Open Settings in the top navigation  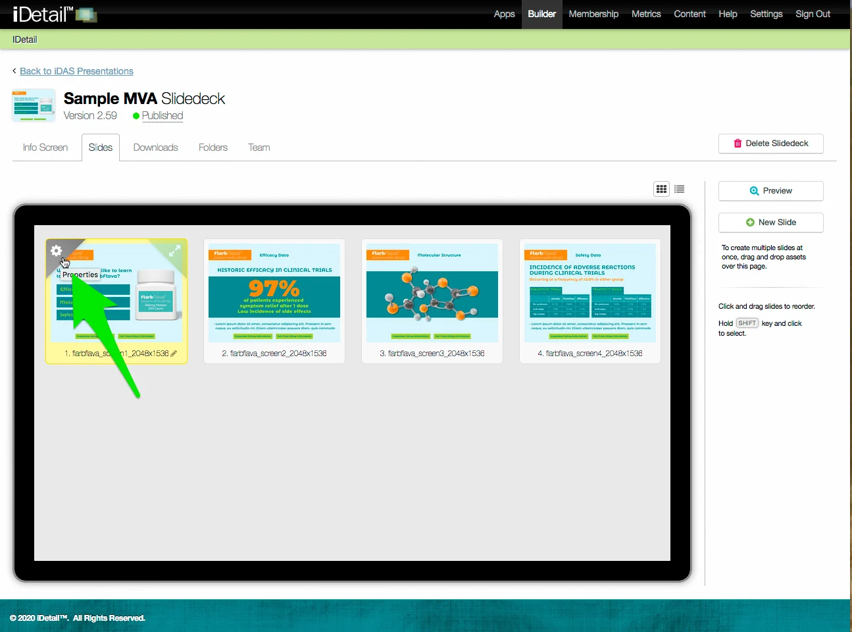(766, 14)
